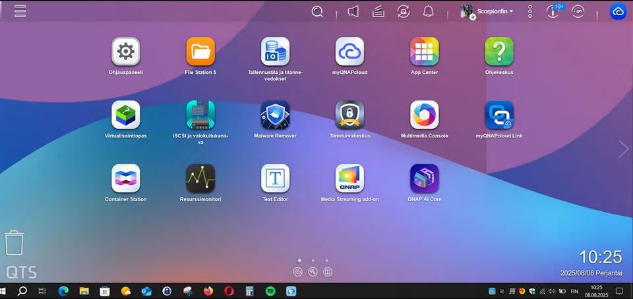Open the external devices sync icon

tap(404, 11)
